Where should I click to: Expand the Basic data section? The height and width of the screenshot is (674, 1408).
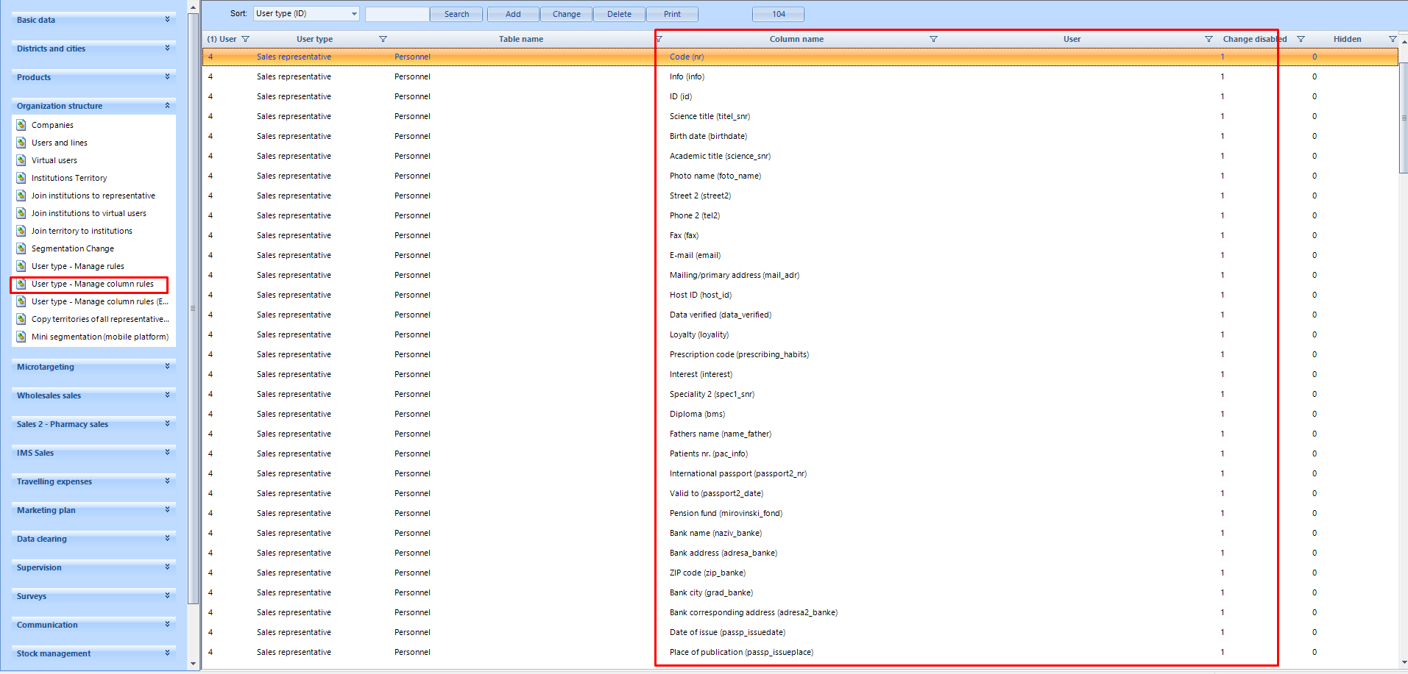coord(167,20)
